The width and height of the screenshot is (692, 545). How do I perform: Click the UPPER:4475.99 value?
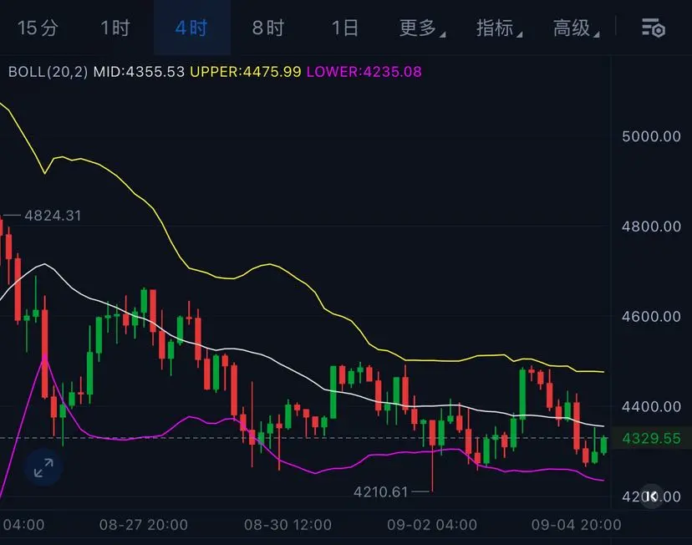246,72
